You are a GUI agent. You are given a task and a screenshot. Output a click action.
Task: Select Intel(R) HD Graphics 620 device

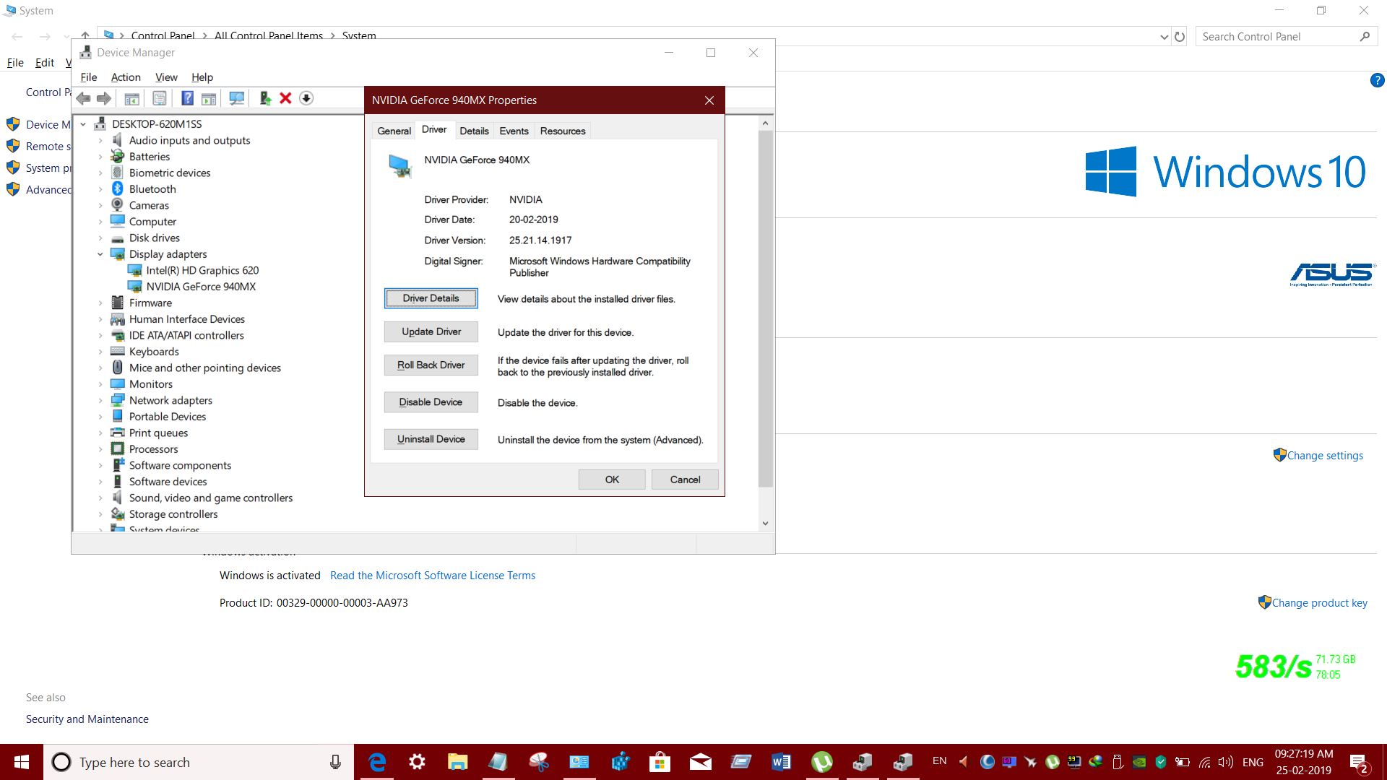202,270
